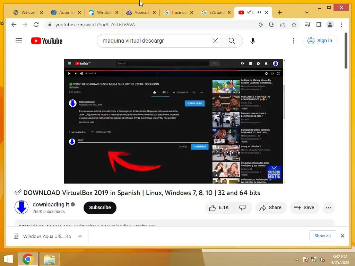The image size is (355, 266).
Task: Click the Share button under the video
Action: (x=270, y=208)
